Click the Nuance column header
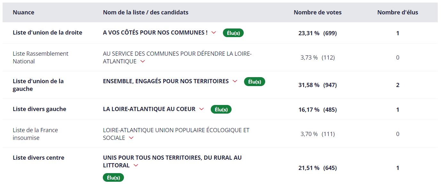The width and height of the screenshot is (441, 184). coord(23,12)
